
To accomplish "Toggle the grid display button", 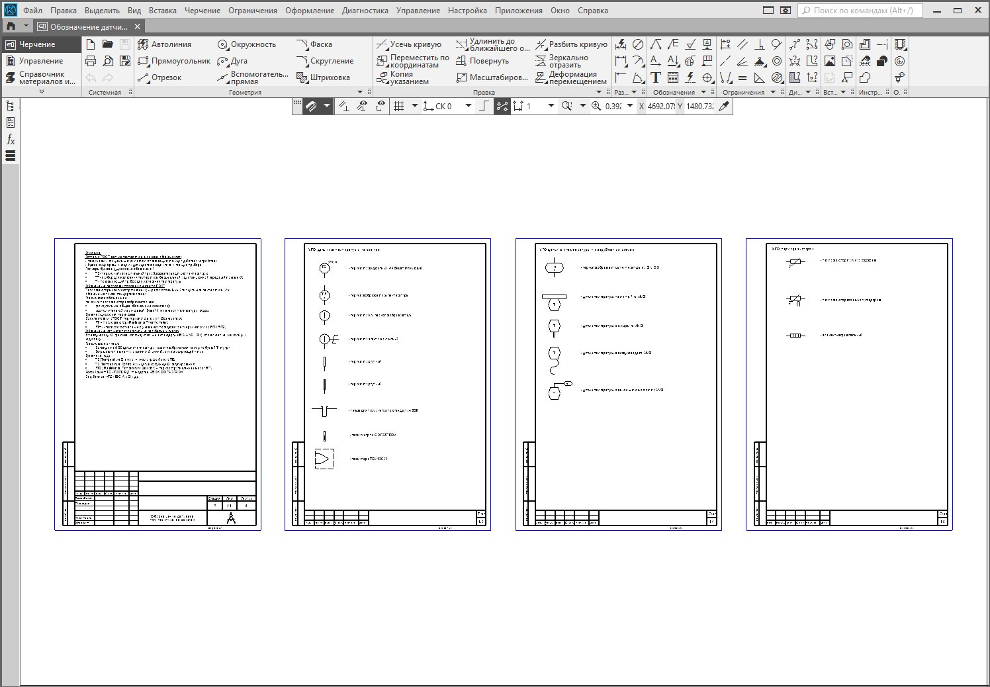I will (398, 106).
